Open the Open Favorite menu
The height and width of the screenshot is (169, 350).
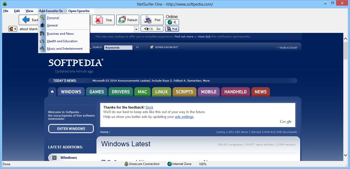coord(79,11)
